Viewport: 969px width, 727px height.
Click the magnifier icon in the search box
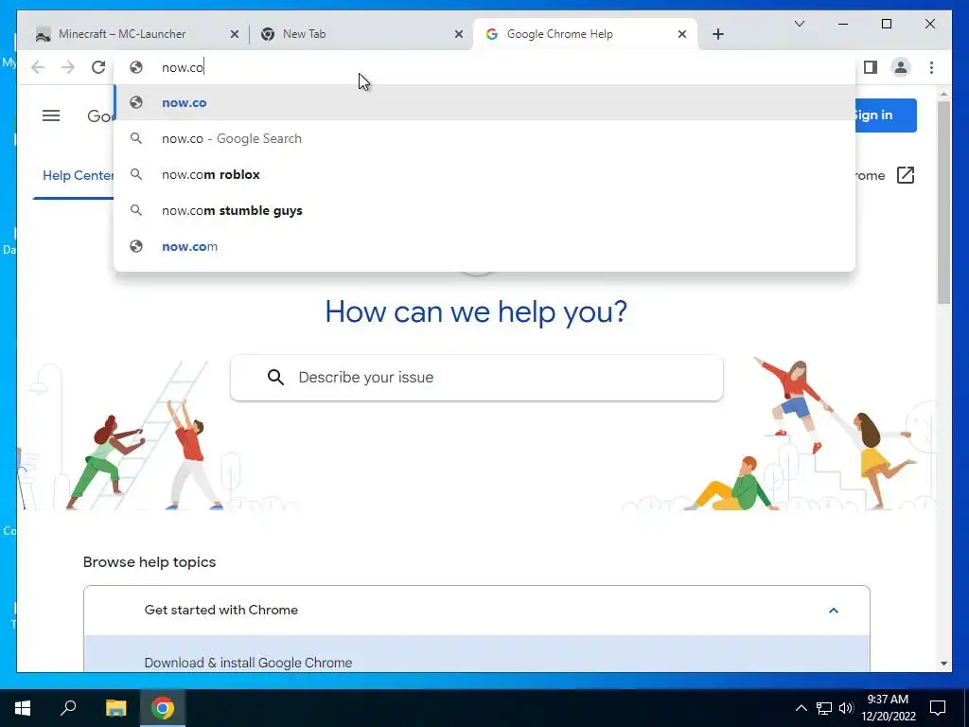(275, 377)
